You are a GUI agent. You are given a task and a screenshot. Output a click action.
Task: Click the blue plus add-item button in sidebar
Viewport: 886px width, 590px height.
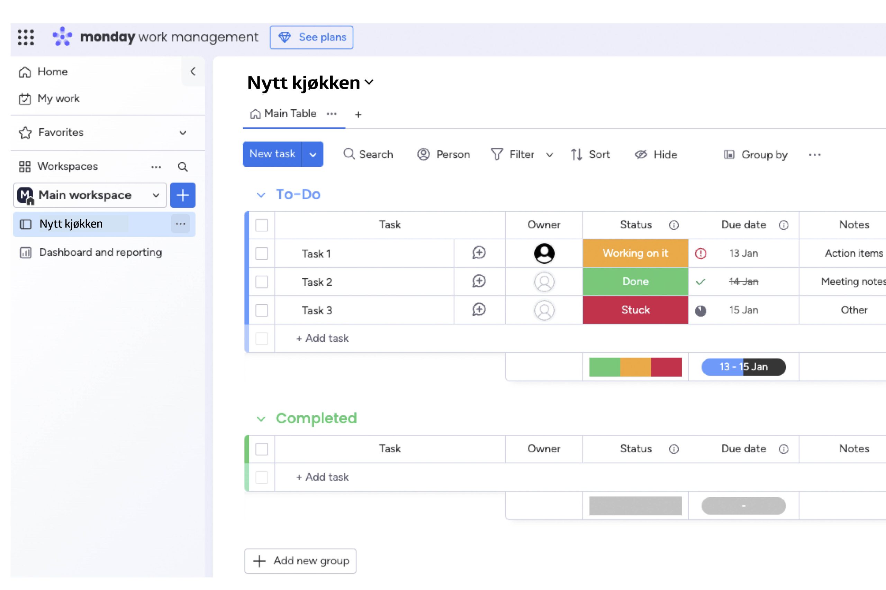183,195
